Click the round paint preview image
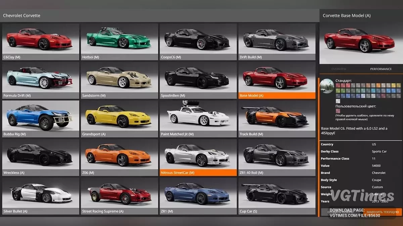403x226 pixels. point(327,86)
